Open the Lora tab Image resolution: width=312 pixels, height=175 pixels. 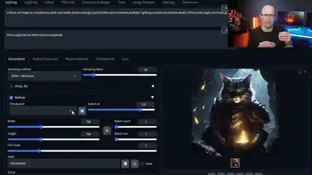(125, 59)
